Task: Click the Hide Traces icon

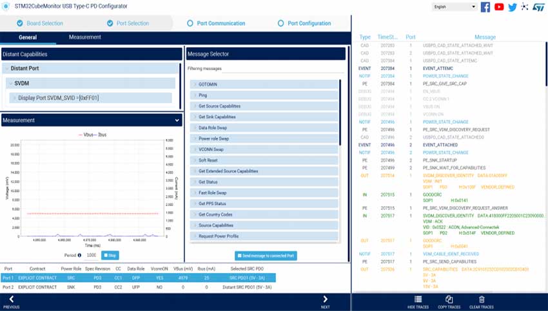Action: (x=417, y=299)
